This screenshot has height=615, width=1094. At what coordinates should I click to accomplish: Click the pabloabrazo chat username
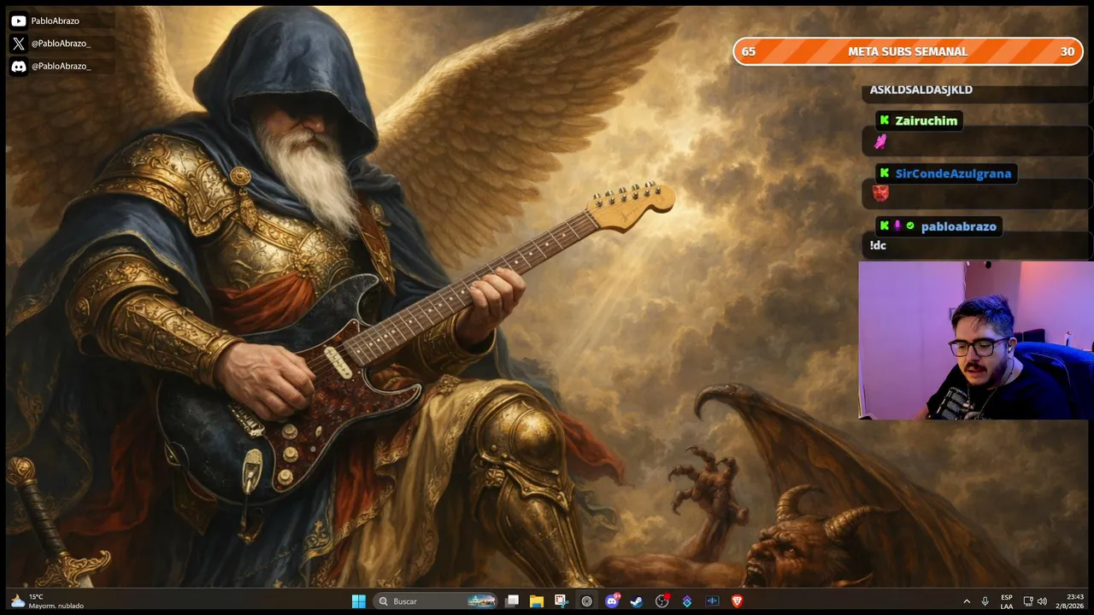[x=958, y=226]
